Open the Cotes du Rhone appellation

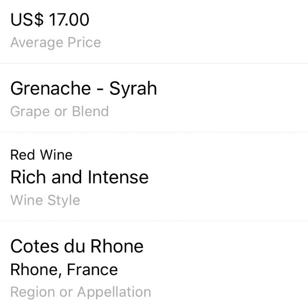[x=77, y=246]
